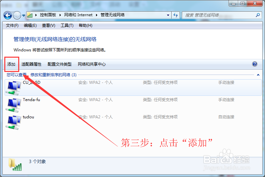Click the magnifier search icon
Viewport: 265px width, 177px height.
[258, 15]
